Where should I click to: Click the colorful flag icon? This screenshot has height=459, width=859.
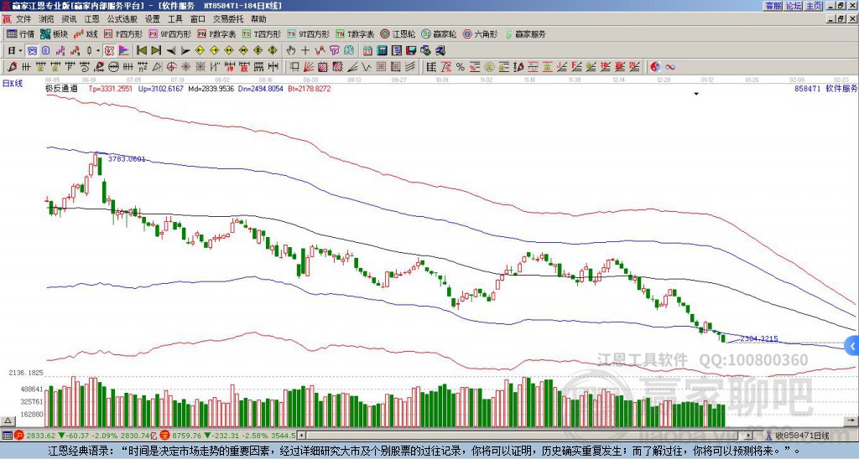point(124,51)
